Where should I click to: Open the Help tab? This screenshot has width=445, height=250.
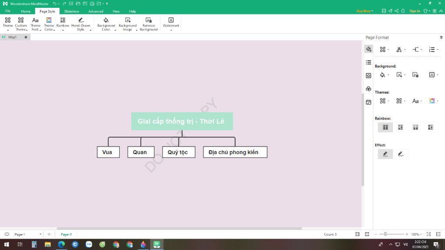(132, 11)
